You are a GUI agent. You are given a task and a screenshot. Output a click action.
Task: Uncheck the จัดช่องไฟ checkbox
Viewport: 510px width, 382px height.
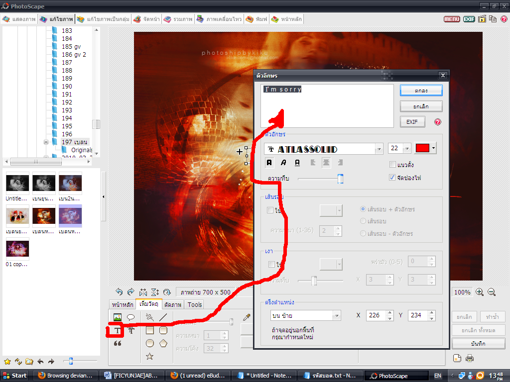(x=392, y=178)
